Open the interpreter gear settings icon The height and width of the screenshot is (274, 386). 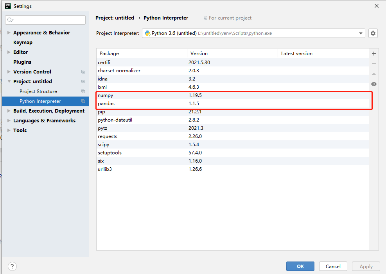point(373,34)
